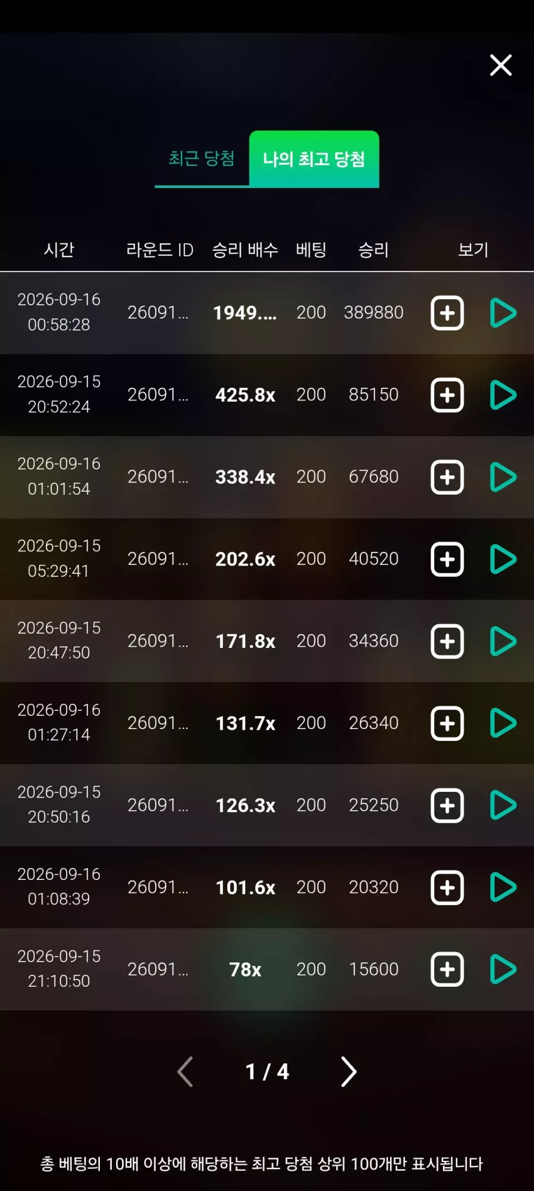Play replay for the 1949x win
The image size is (534, 1191).
[x=503, y=313]
